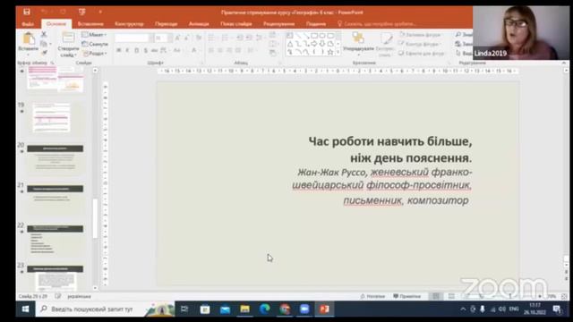
Task: Click the font size box
Action: [x=163, y=38]
